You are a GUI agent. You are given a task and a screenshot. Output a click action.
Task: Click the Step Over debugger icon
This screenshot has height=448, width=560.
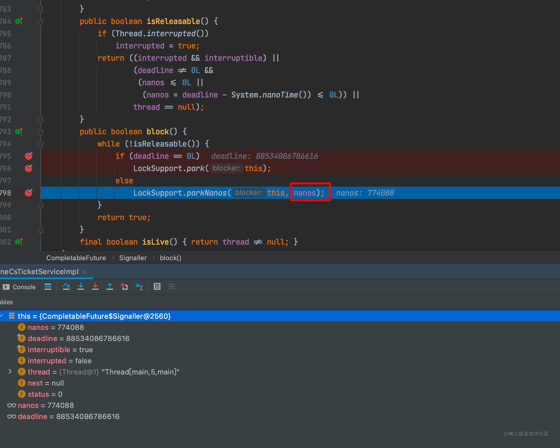click(66, 286)
